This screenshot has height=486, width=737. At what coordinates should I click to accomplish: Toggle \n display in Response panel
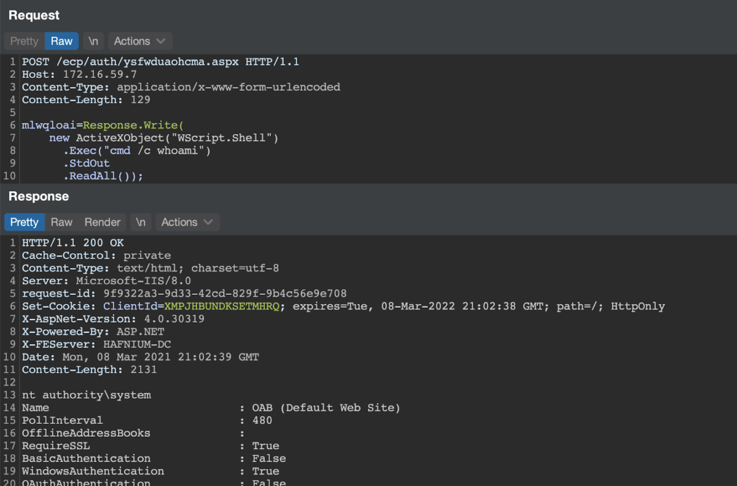click(141, 222)
